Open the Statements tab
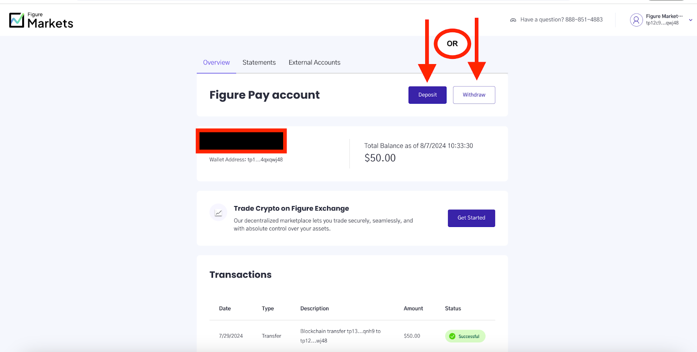Screen dimensions: 697x352 coord(259,62)
